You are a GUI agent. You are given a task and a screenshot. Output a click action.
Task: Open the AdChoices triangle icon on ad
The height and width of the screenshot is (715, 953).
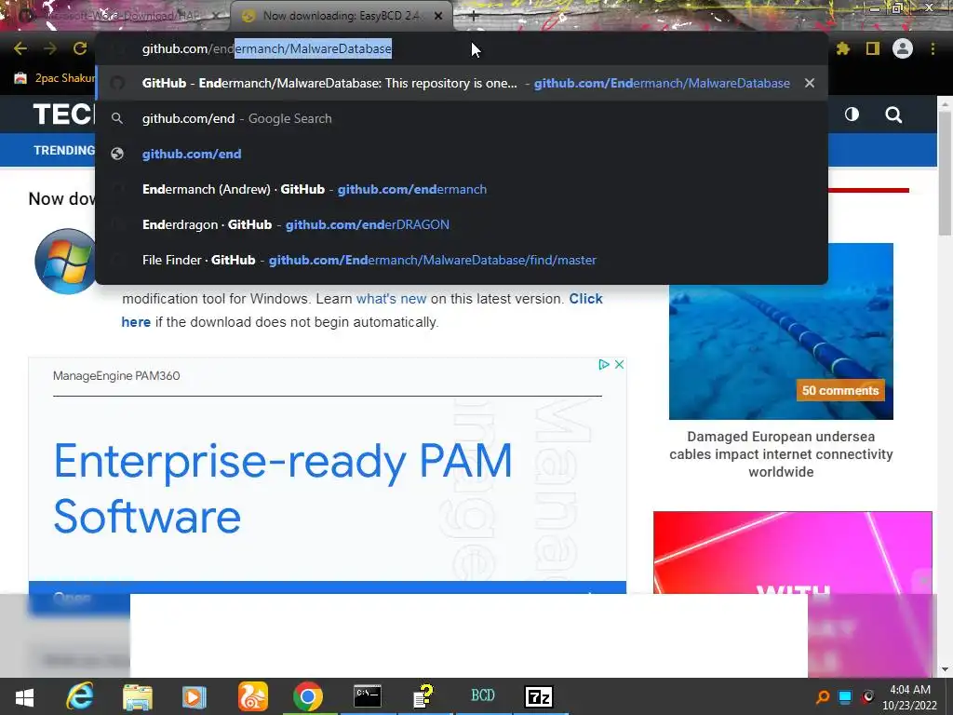tap(603, 364)
